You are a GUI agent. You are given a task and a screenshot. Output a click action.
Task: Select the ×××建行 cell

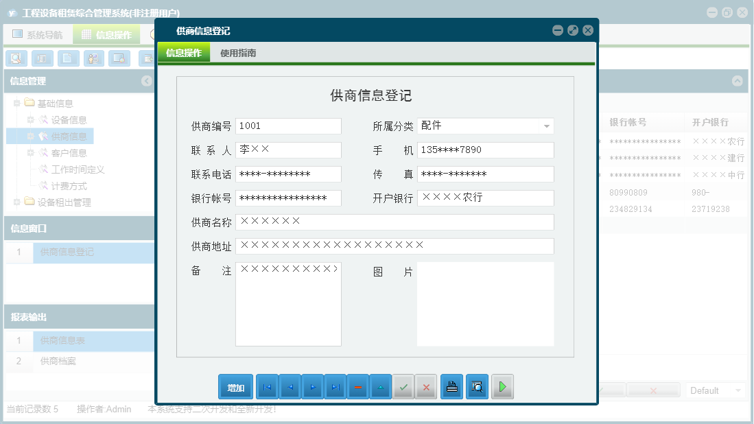click(x=718, y=158)
